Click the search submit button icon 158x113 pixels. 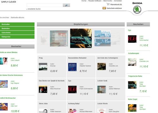(66, 5)
